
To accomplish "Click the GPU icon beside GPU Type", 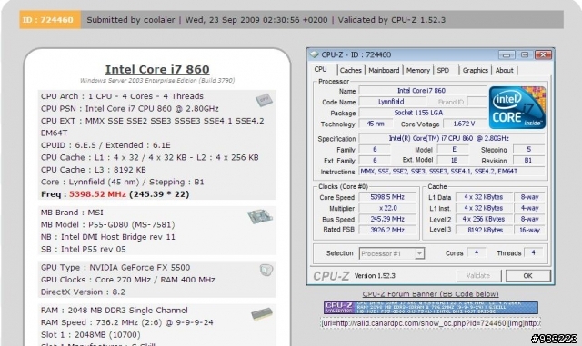I will click(266, 270).
